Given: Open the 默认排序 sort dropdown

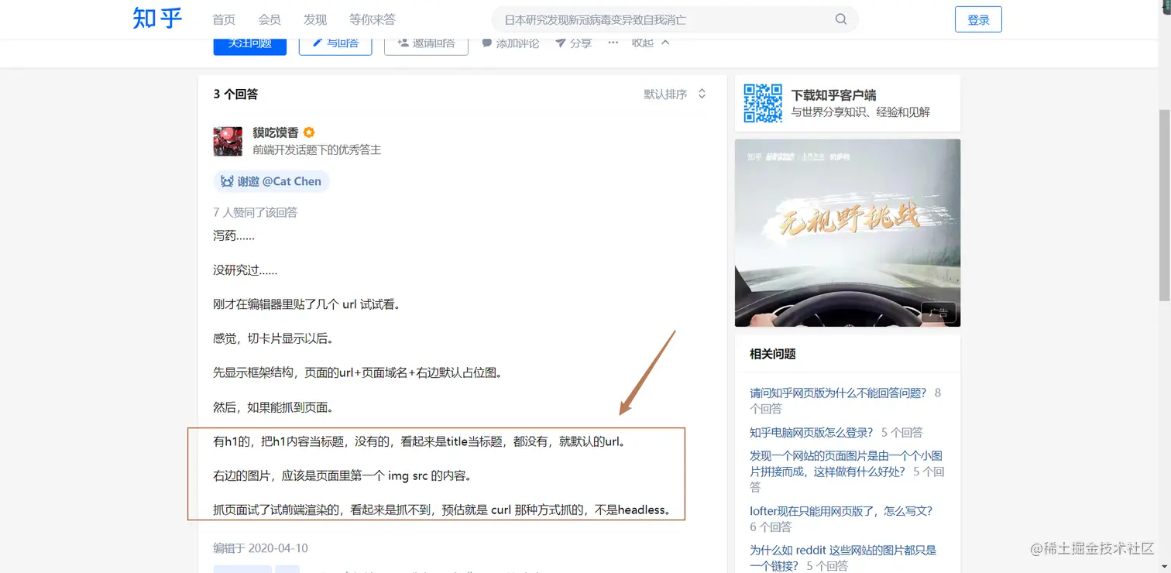Looking at the screenshot, I should [675, 94].
